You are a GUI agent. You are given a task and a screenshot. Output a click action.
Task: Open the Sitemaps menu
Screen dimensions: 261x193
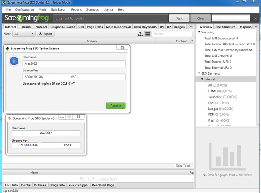point(93,9)
